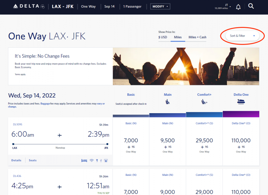Select the Miles price tab
This screenshot has height=195, width=268.
178,37
